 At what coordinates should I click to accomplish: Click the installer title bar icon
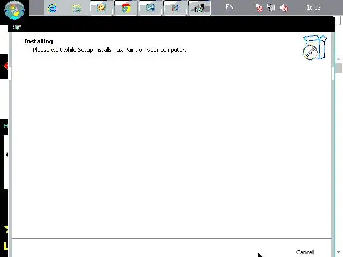[17, 27]
